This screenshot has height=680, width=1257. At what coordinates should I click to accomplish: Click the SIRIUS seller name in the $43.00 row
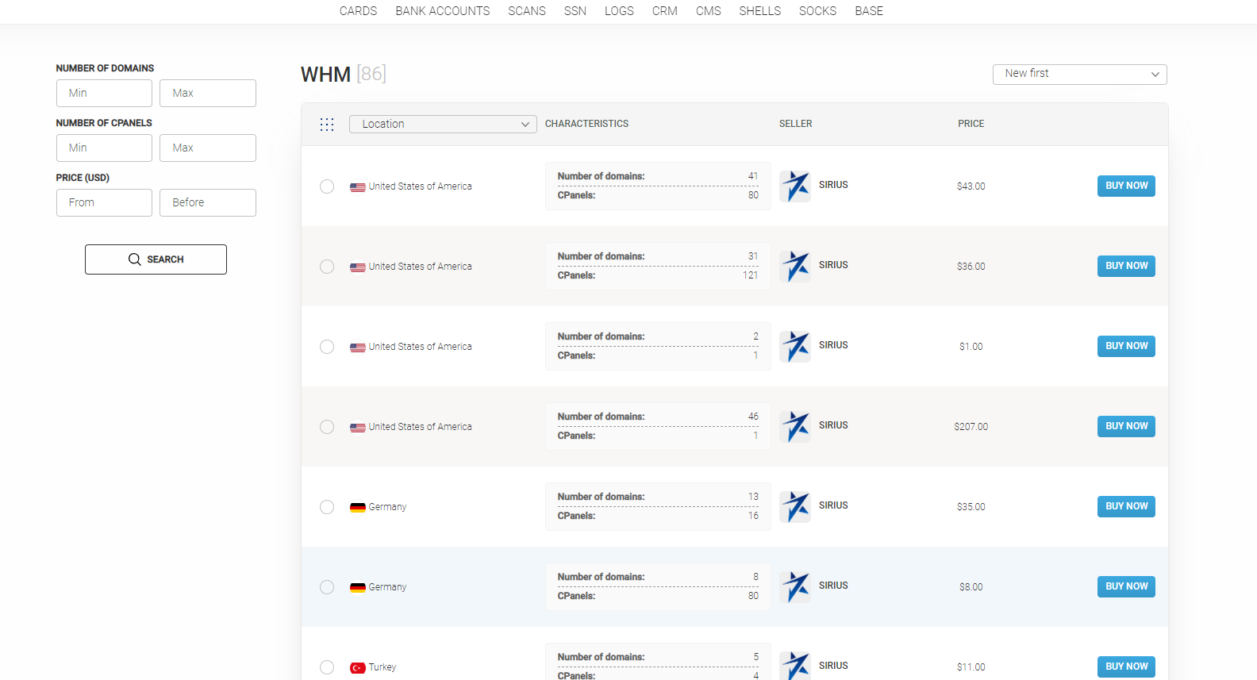[833, 185]
